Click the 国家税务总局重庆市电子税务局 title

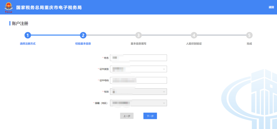pyautogui.click(x=49, y=8)
